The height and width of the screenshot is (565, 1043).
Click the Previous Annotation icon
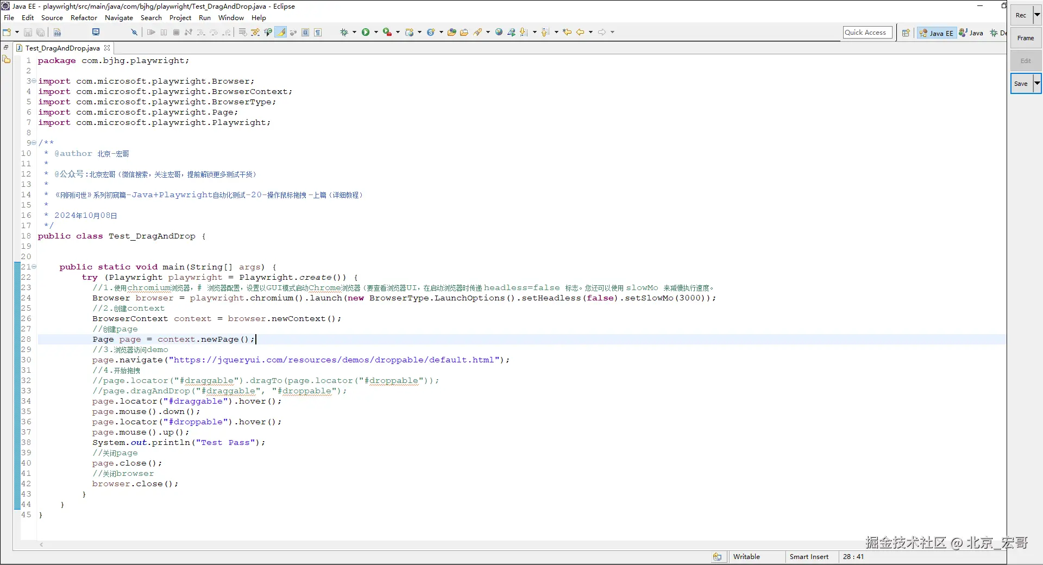[x=545, y=33]
